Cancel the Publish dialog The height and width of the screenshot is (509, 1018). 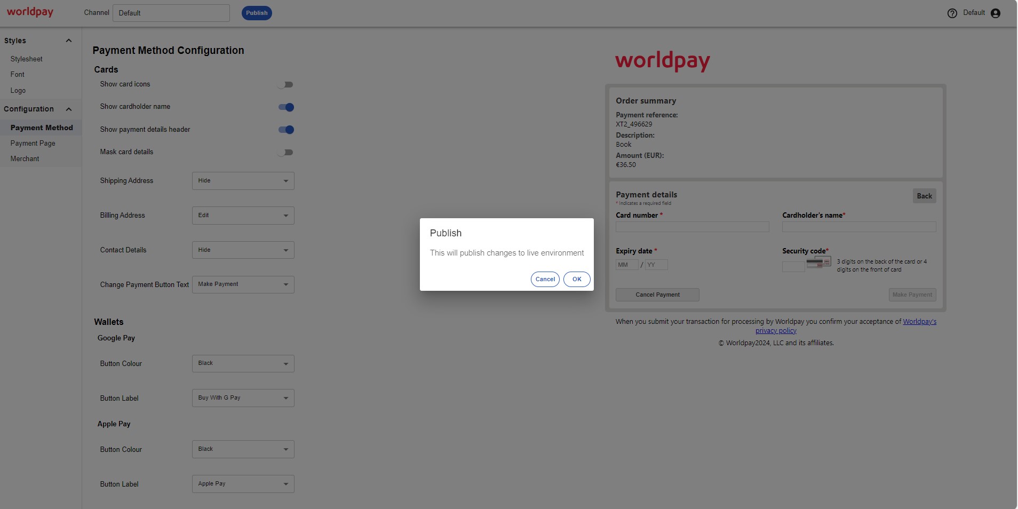(x=545, y=279)
